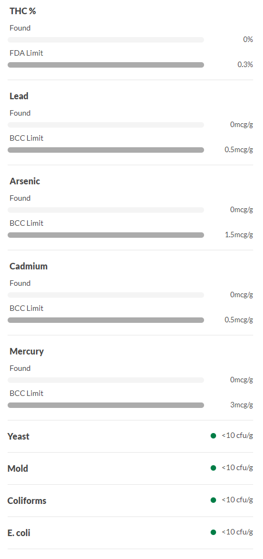The image size is (263, 559).
Task: Click the Mold <10 cfu/g result
Action: click(237, 468)
